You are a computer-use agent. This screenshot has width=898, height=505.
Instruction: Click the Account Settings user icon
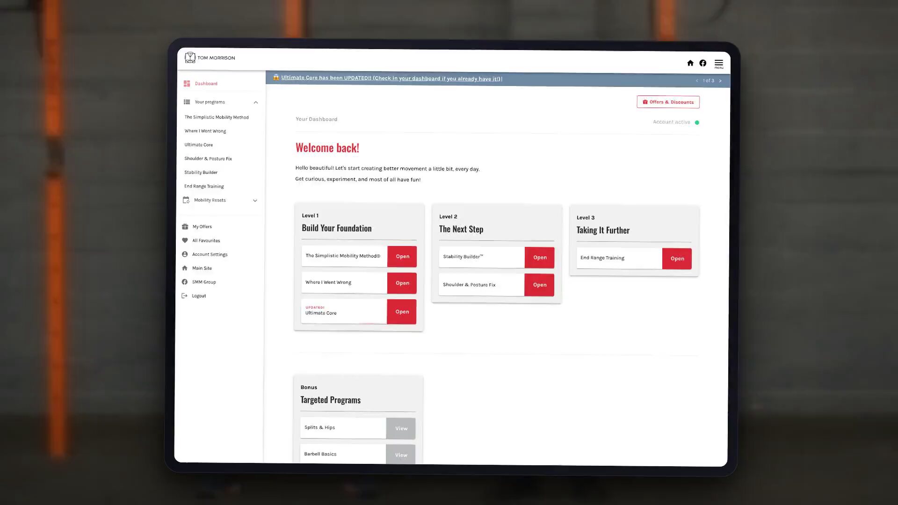(x=185, y=254)
